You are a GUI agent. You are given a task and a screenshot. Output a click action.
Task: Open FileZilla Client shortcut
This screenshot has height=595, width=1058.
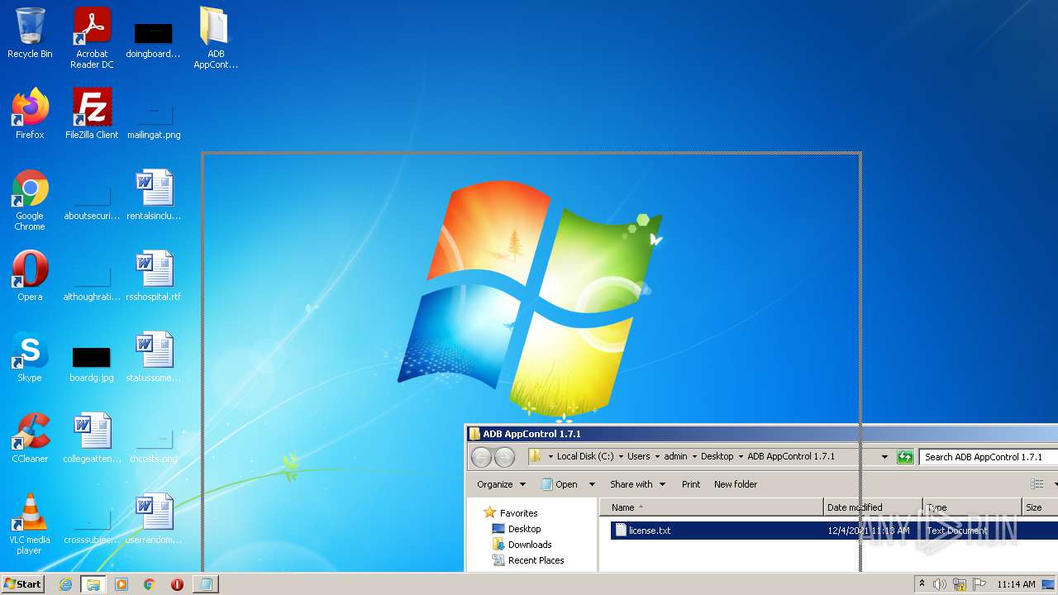click(x=92, y=114)
